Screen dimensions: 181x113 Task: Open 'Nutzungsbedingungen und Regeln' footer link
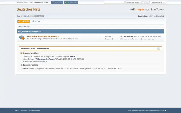144,110
